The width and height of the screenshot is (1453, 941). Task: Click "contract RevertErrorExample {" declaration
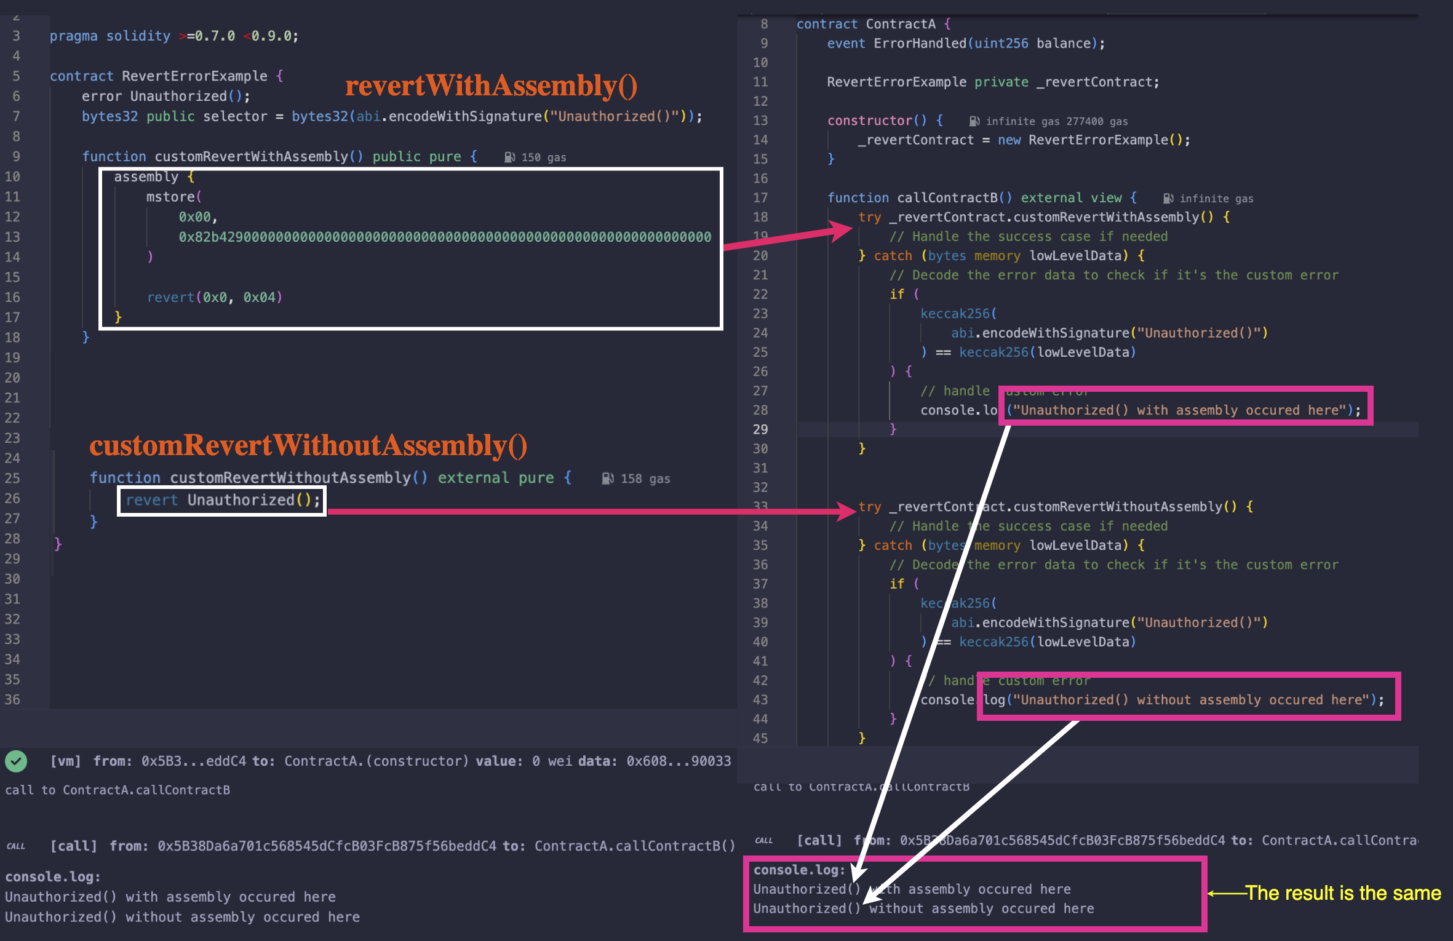coord(166,76)
